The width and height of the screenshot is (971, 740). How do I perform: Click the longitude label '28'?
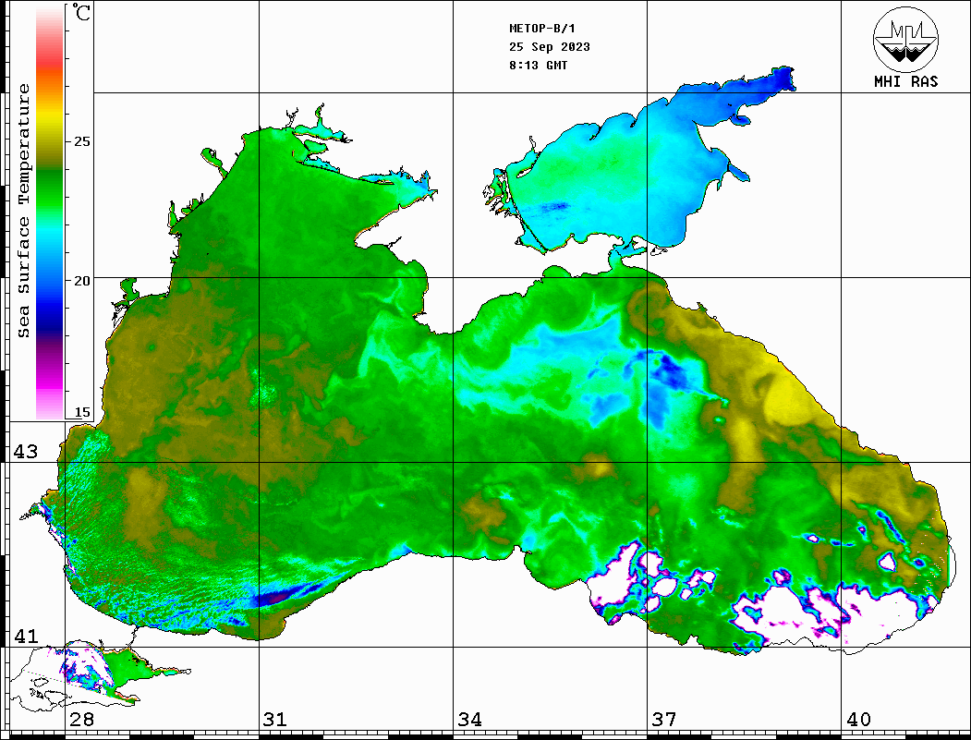[81, 720]
